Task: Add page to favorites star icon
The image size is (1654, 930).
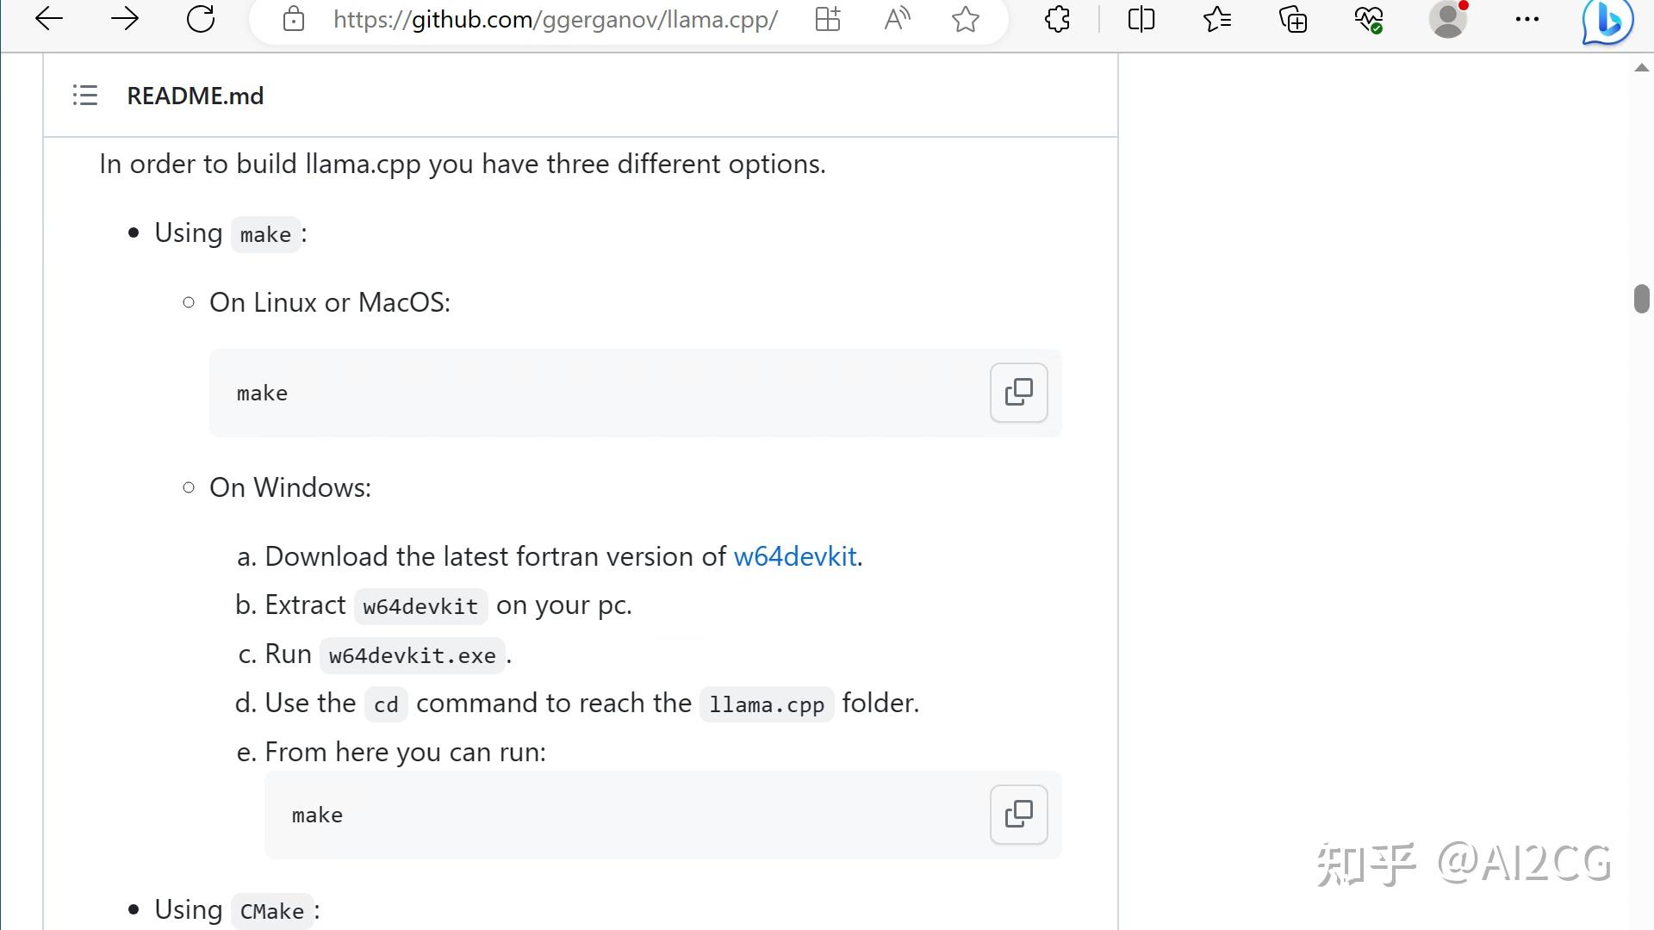Action: [x=966, y=19]
